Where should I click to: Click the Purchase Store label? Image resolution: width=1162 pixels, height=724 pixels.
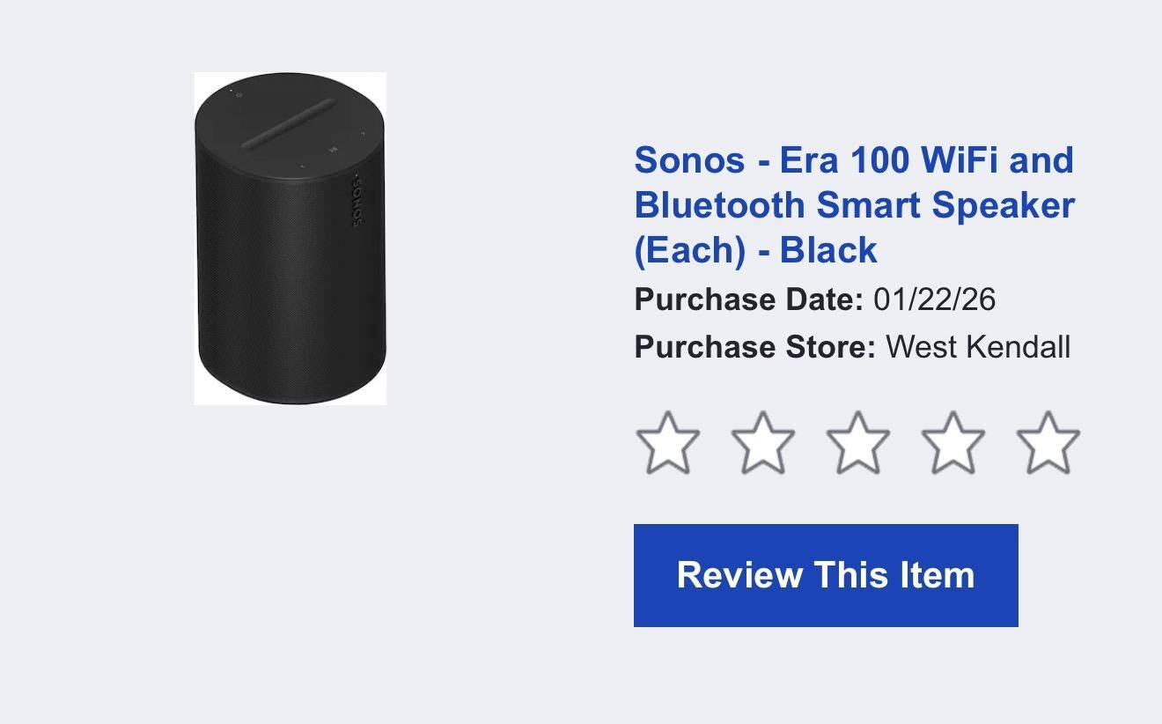pyautogui.click(x=754, y=347)
